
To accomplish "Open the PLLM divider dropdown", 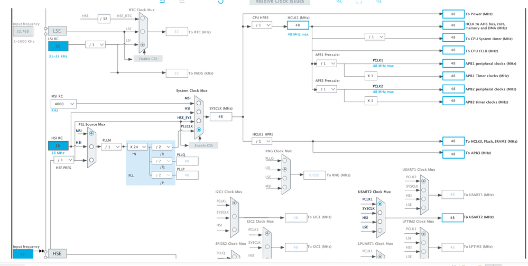I will pos(112,146).
